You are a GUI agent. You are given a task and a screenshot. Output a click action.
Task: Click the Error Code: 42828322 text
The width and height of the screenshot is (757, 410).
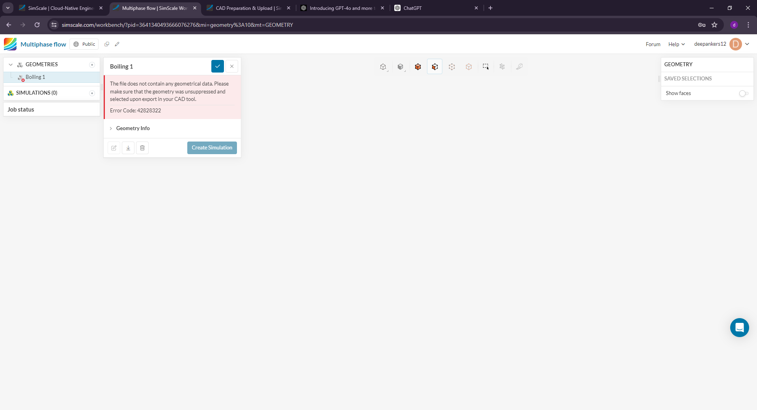coord(136,111)
